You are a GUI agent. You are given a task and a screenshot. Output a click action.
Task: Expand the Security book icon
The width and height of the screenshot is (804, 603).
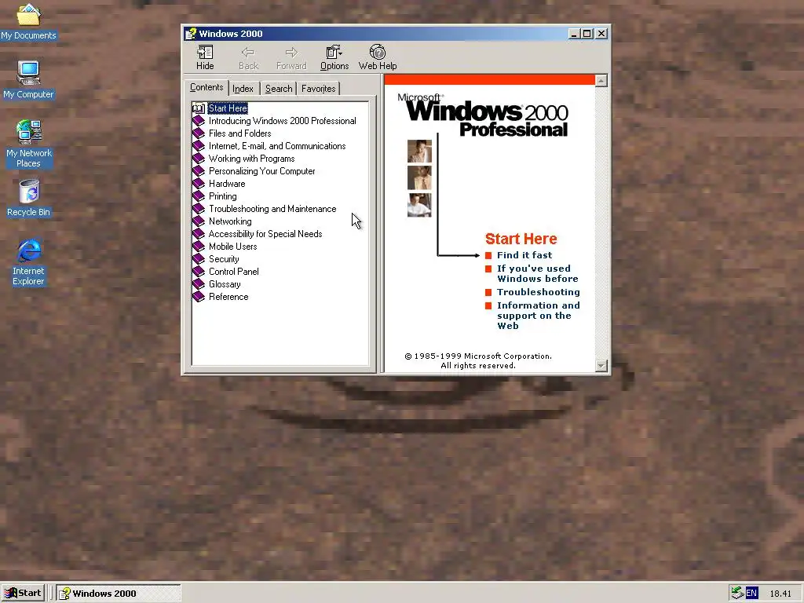point(199,259)
